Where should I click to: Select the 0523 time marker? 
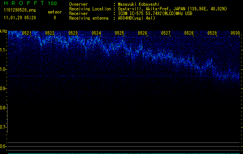pyautogui.click(x=73, y=33)
